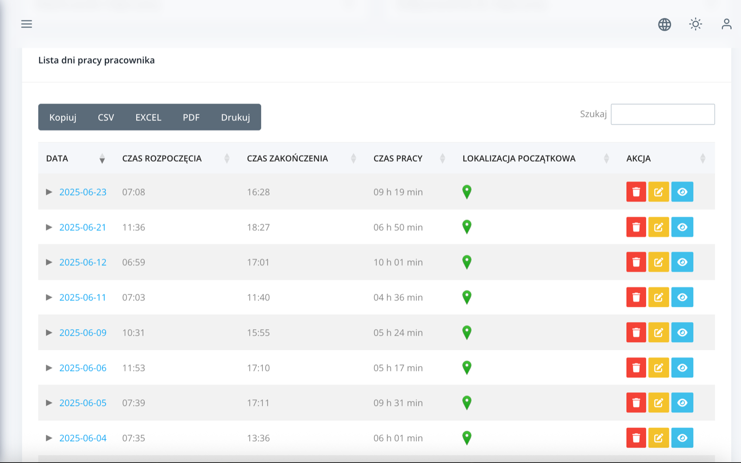Sort by LOKALIZACJA POCZĄTKOWA column
Image resolution: width=741 pixels, height=463 pixels.
pyautogui.click(x=537, y=158)
